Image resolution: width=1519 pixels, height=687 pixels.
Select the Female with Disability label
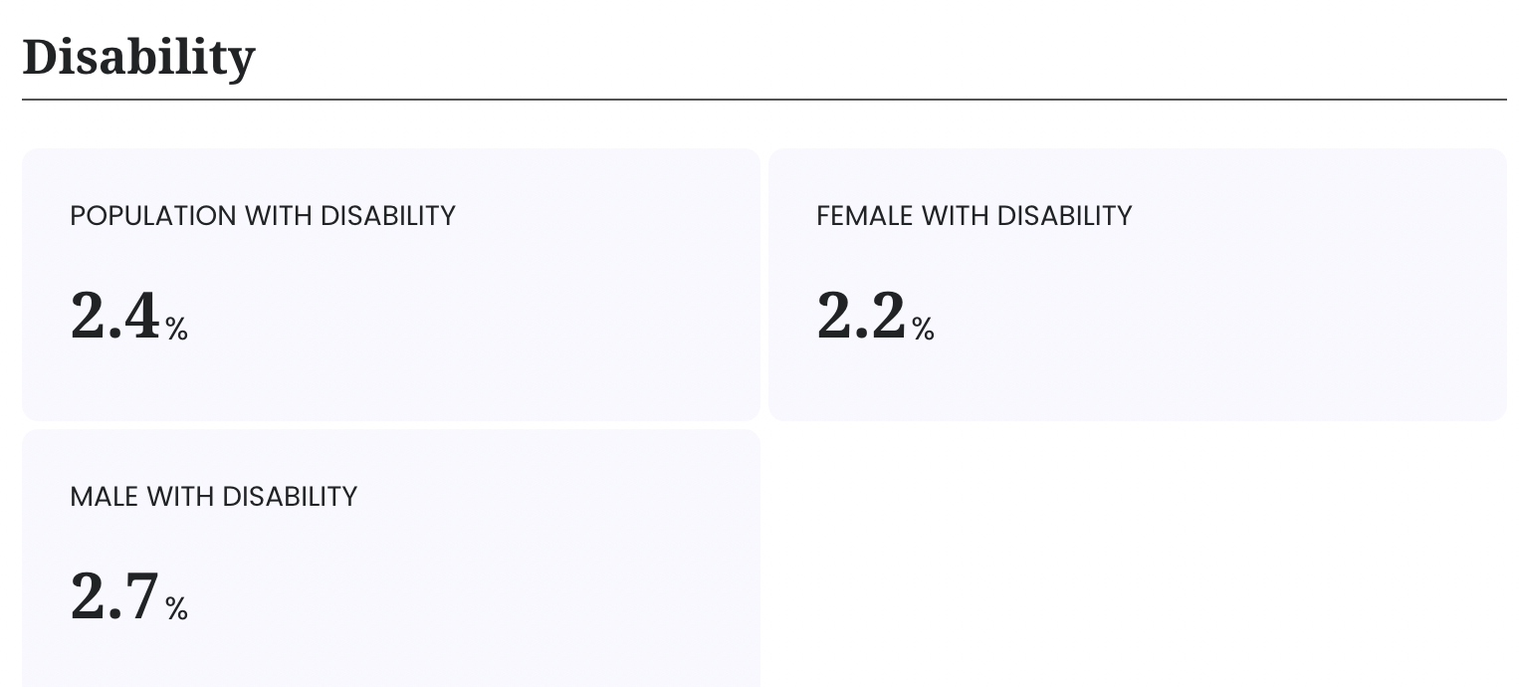point(974,216)
